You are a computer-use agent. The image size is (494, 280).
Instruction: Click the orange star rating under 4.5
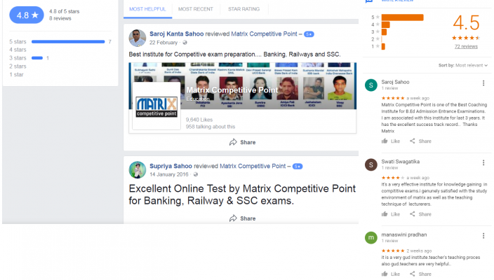(466, 38)
